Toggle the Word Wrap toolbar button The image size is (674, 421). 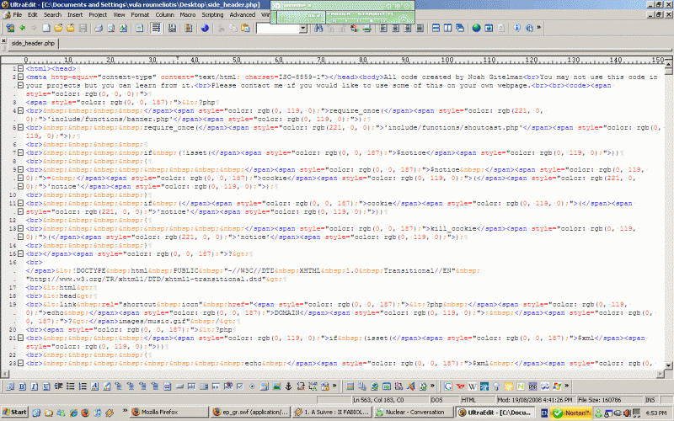[x=156, y=28]
